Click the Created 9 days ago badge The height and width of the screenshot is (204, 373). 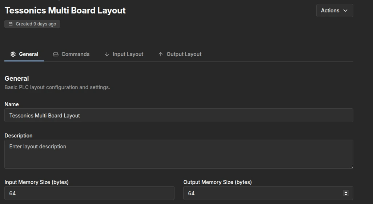pyautogui.click(x=32, y=24)
